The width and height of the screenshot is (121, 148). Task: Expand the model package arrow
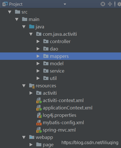pyautogui.click(x=38, y=64)
